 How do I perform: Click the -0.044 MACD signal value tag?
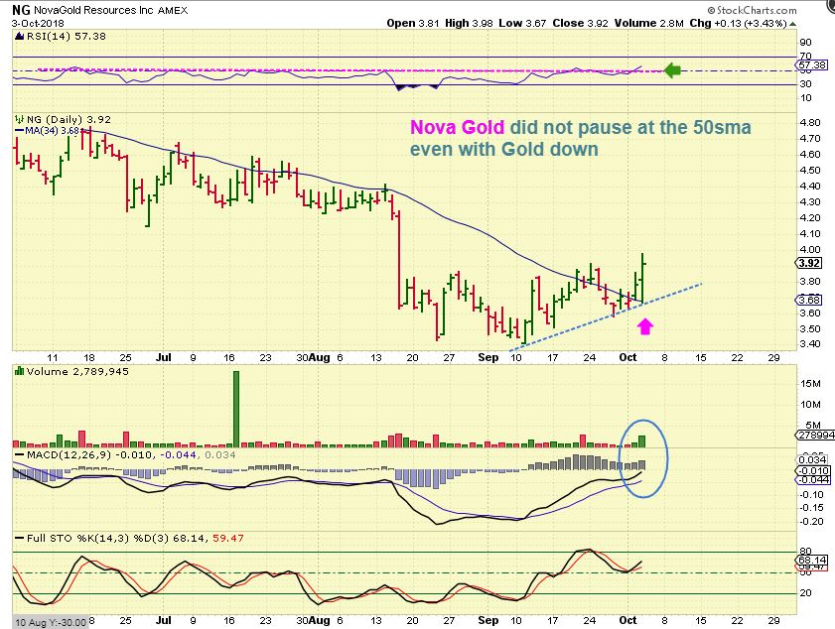[x=812, y=479]
